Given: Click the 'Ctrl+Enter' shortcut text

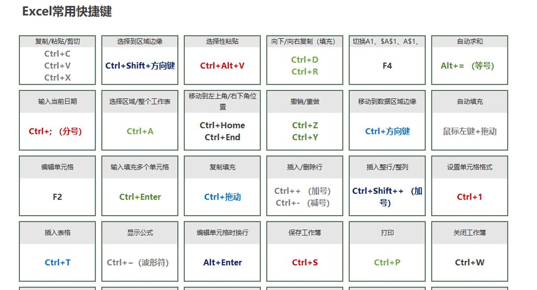Looking at the screenshot, I should point(140,197).
